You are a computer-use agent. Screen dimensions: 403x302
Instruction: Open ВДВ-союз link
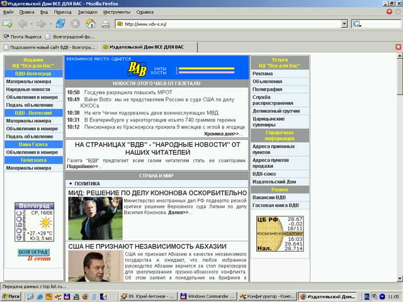pos(264,174)
